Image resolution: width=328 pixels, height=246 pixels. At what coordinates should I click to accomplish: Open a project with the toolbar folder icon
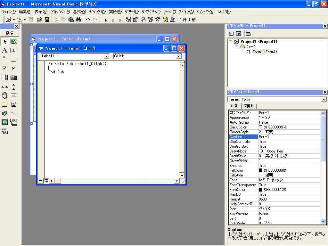(x=39, y=20)
